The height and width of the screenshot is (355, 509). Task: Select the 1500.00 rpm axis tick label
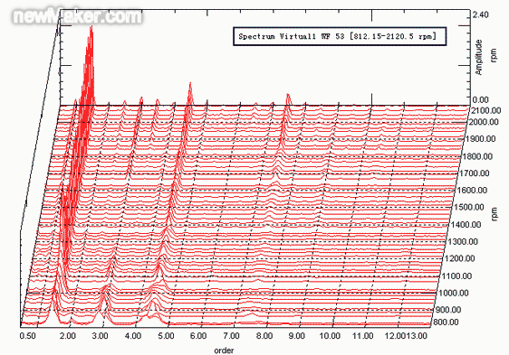(470, 207)
